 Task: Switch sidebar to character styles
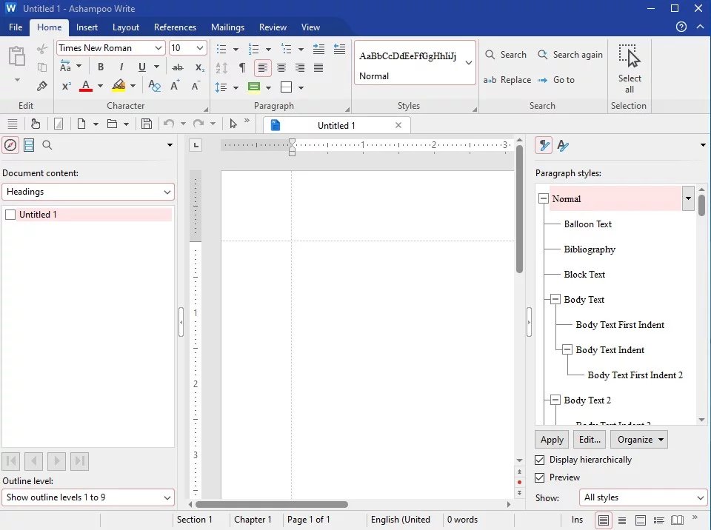[x=563, y=145]
